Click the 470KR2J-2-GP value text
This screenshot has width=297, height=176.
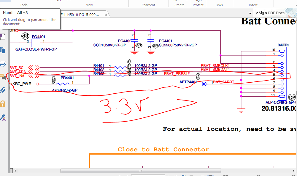coord(65,90)
